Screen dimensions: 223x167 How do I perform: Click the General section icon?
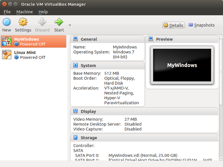[x=76, y=39]
